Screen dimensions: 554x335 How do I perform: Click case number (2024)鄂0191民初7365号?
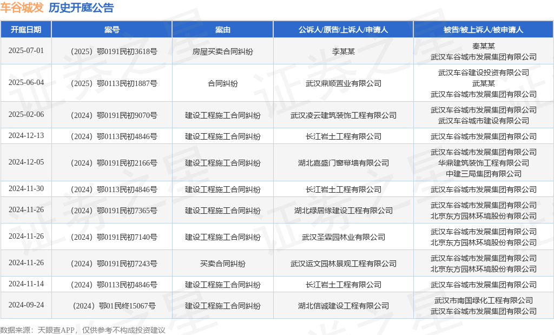pyautogui.click(x=114, y=211)
